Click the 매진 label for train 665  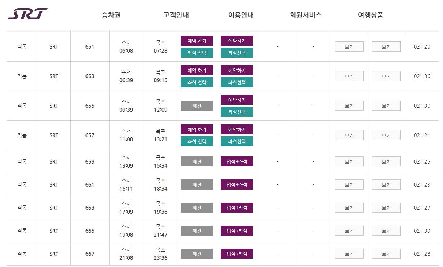(x=197, y=231)
